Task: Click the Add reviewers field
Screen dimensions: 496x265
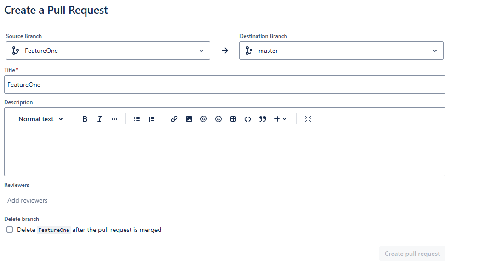Action: [28, 201]
